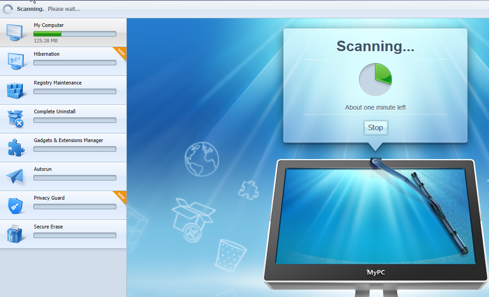Click the 'Scanning...' heading in the dialog

coord(375,46)
